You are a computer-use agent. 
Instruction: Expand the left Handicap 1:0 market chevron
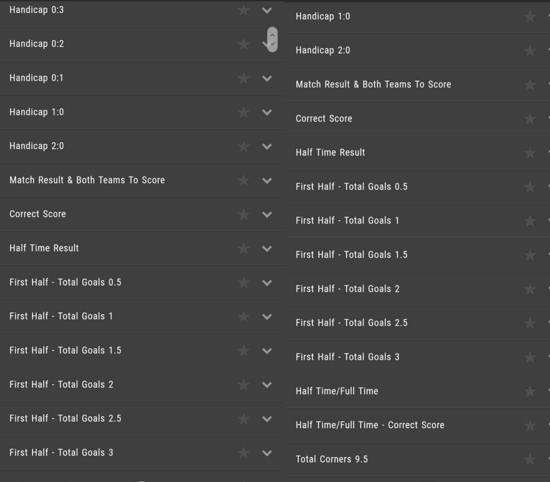[x=267, y=112]
